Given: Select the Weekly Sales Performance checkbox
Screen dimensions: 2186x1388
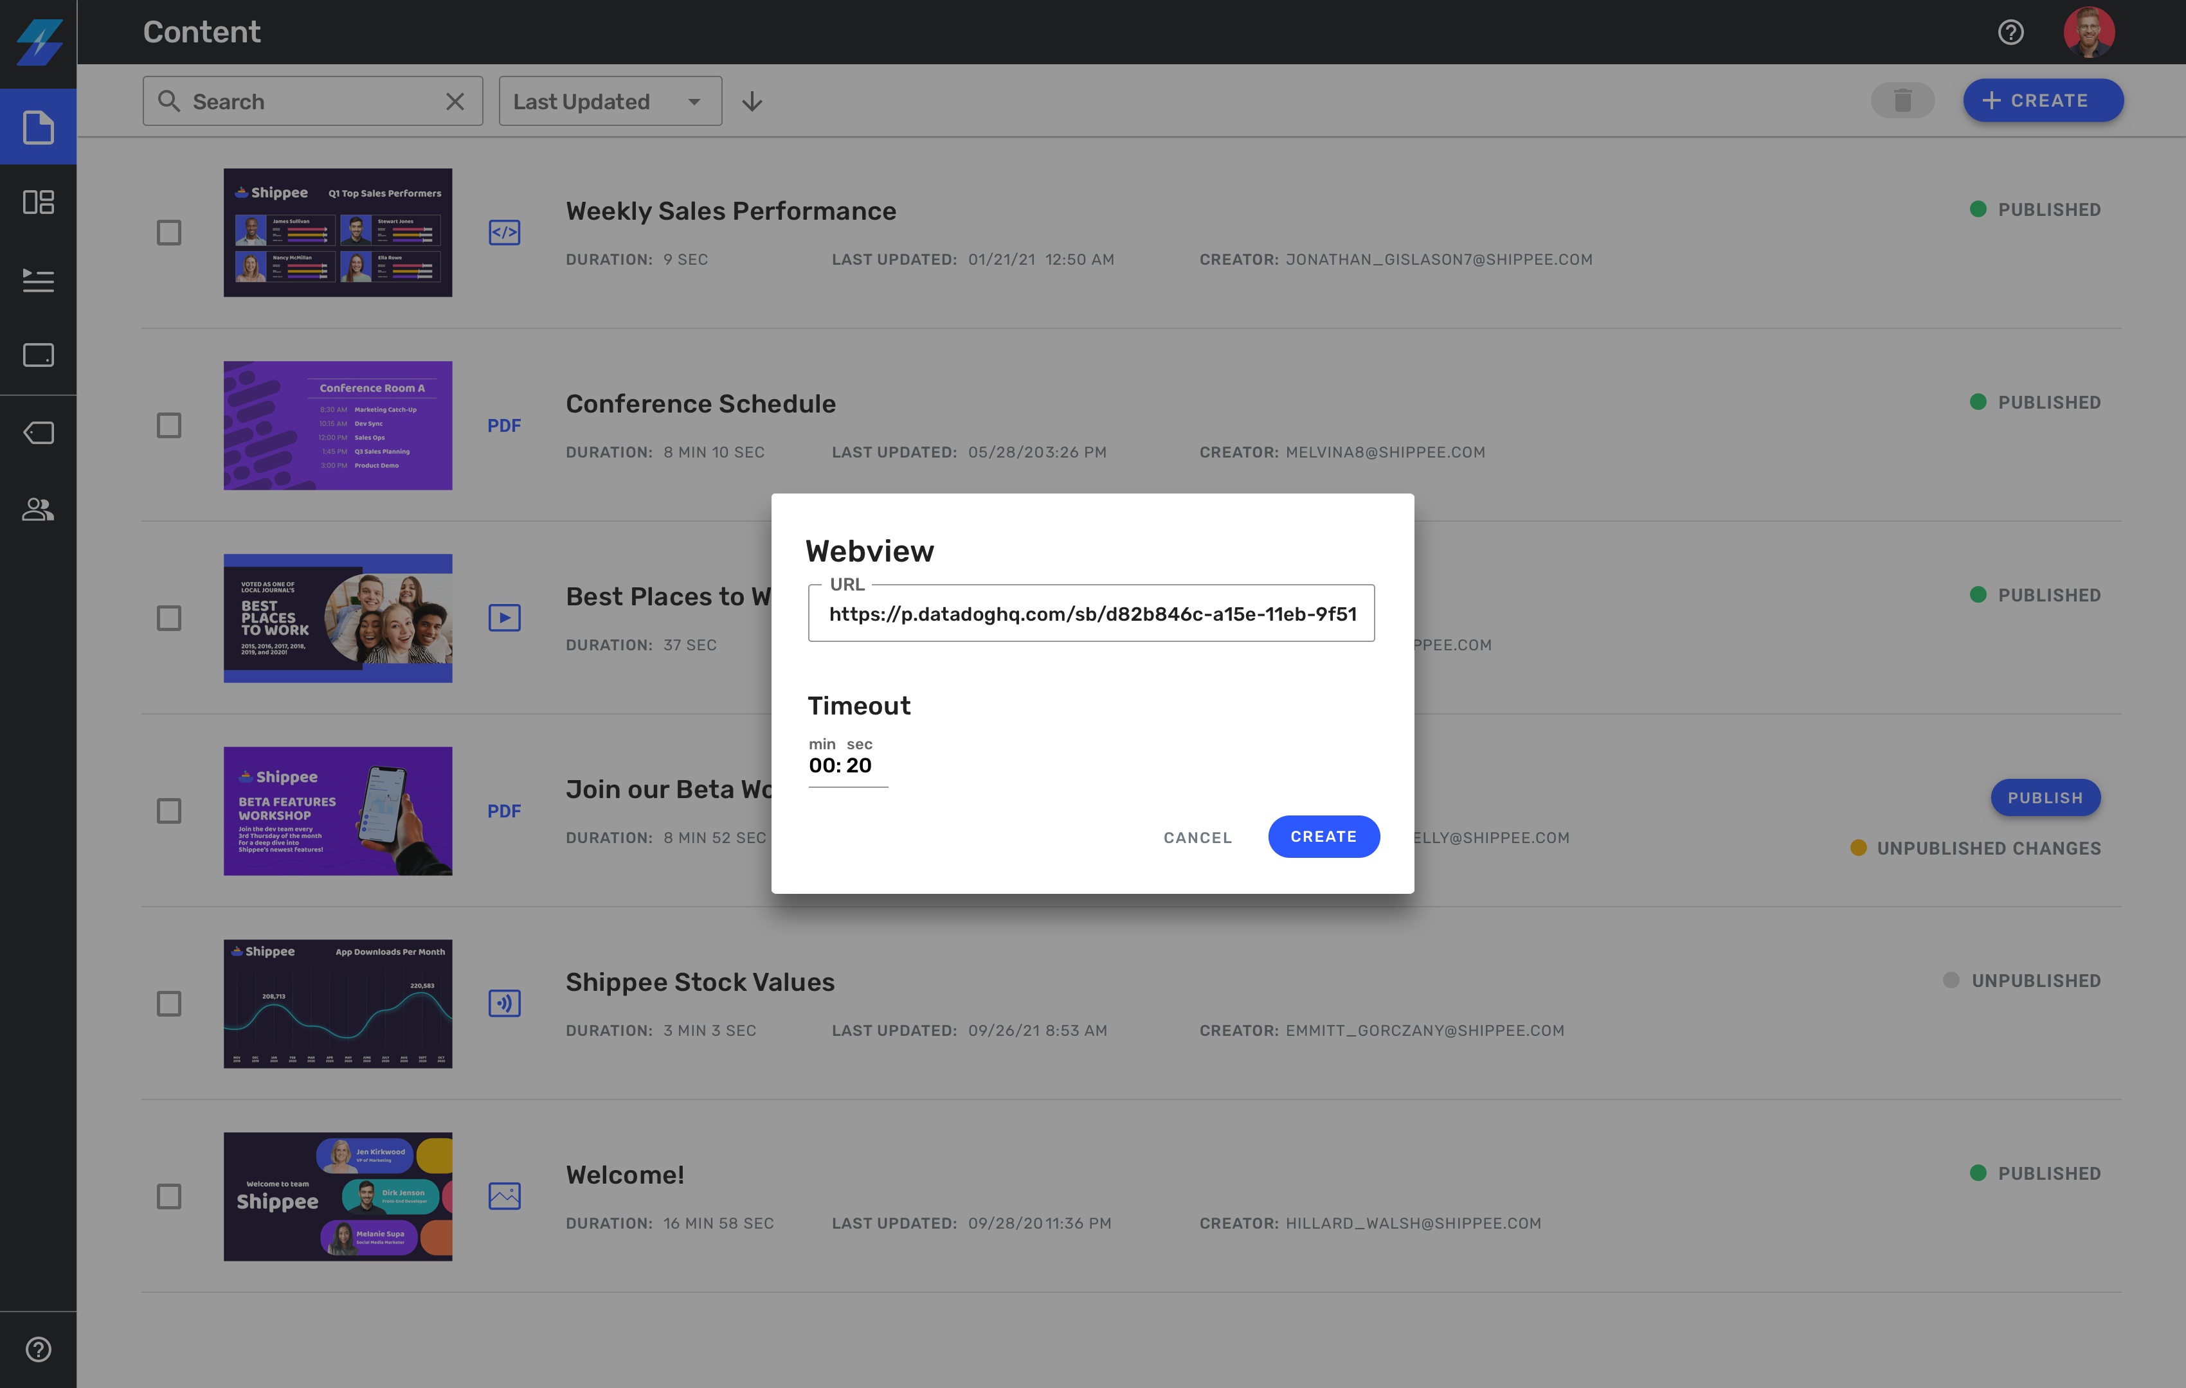Looking at the screenshot, I should click(169, 232).
